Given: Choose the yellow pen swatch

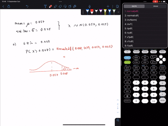Looking at the screenshot, I should tap(105, 12).
